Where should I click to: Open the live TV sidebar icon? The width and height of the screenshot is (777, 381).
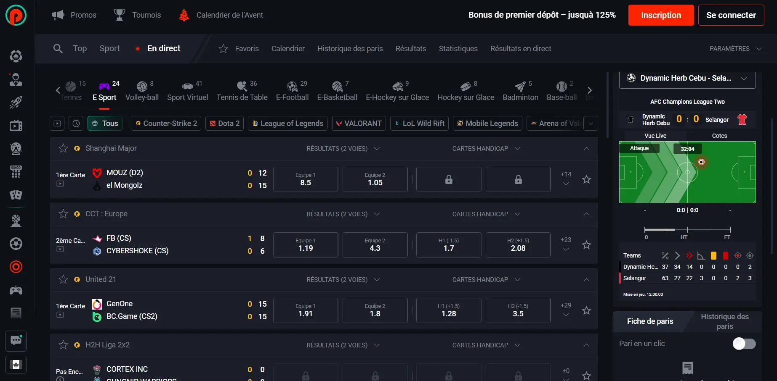(16, 126)
